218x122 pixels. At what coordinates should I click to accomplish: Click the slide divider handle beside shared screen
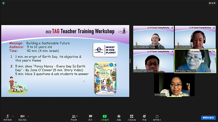coord(130,61)
